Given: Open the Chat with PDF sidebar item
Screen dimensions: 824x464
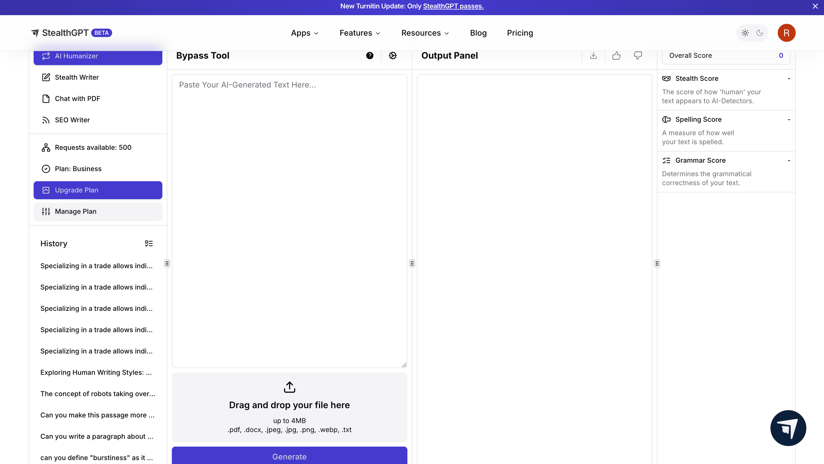Looking at the screenshot, I should (x=77, y=98).
